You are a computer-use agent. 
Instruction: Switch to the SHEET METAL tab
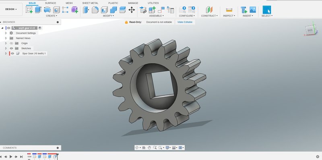click(x=90, y=3)
